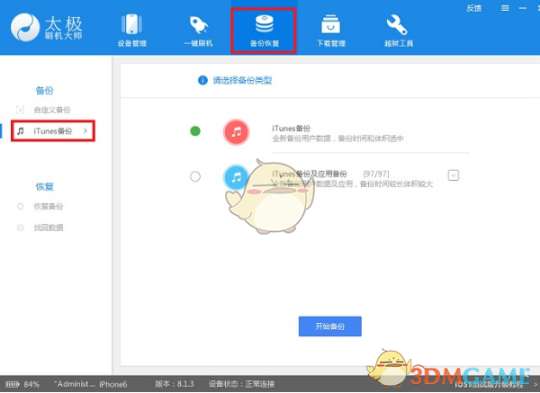Click the 自定义备份 checkbox icon
The width and height of the screenshot is (540, 393).
click(21, 110)
